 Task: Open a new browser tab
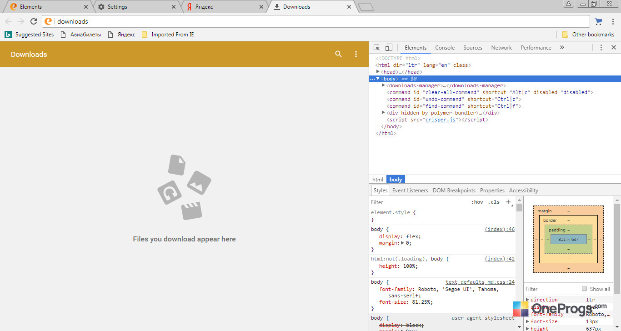coord(366,7)
